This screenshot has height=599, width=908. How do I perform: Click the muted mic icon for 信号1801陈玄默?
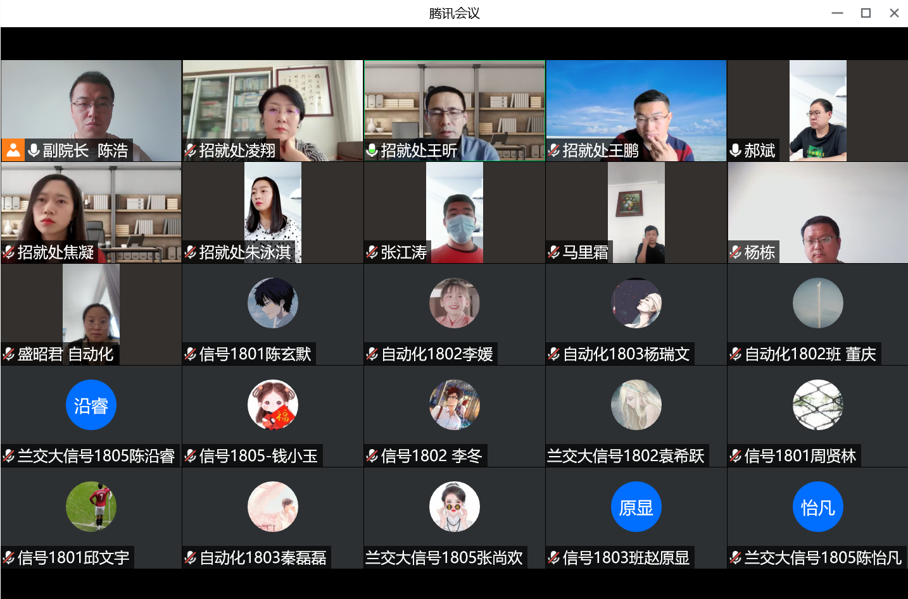191,354
